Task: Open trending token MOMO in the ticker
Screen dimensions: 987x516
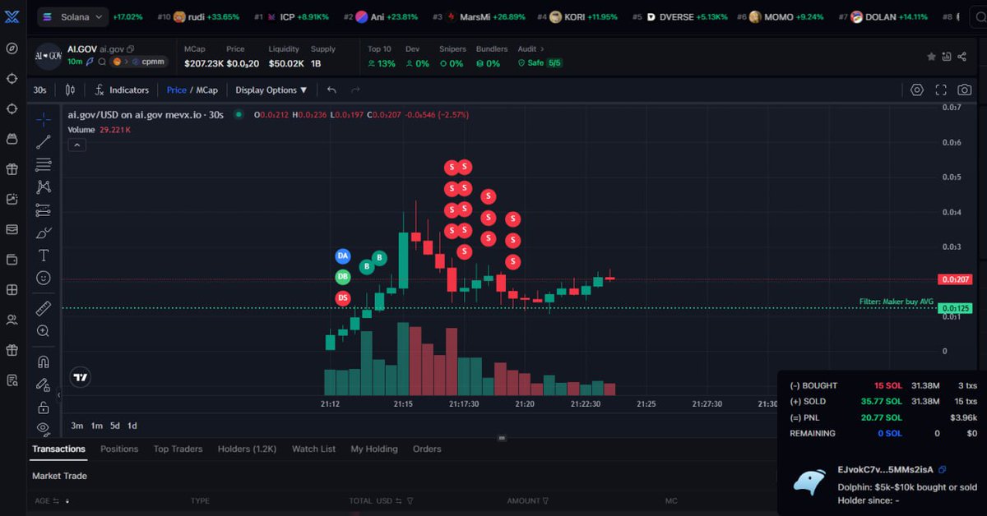Action: (x=780, y=16)
